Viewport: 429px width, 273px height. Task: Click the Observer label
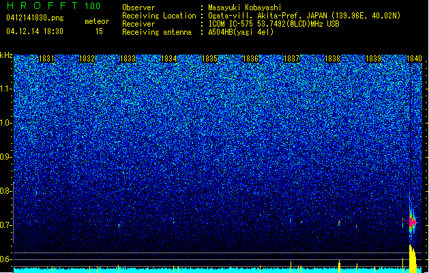coord(138,8)
